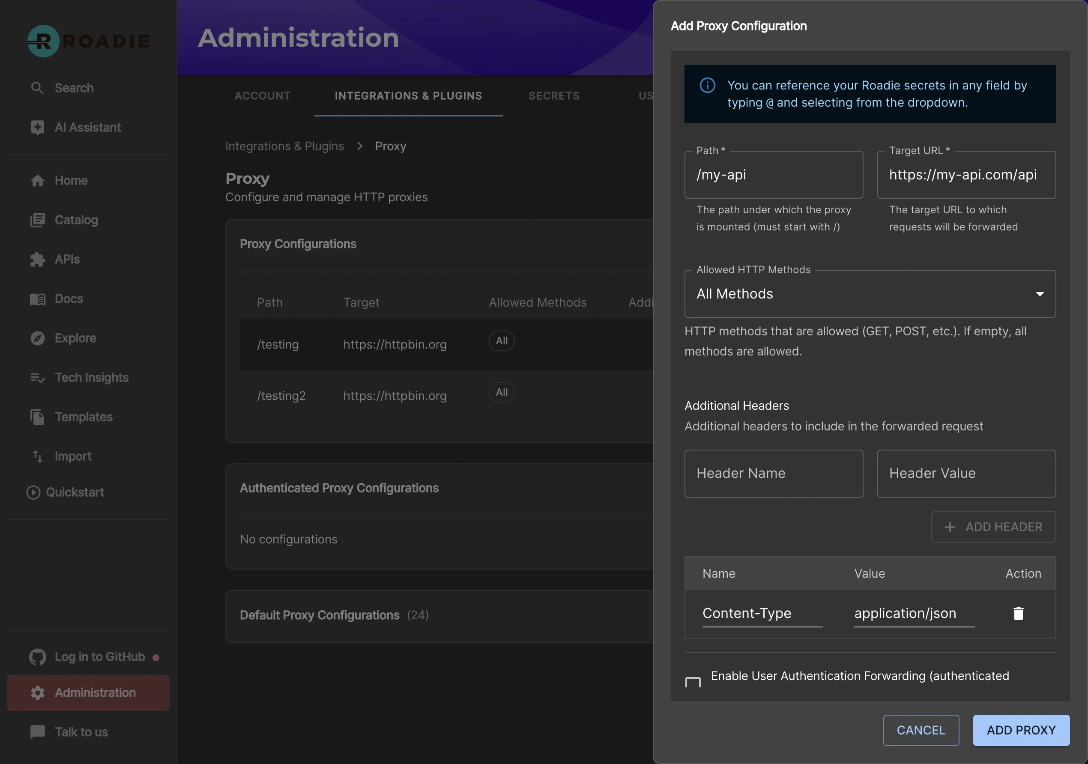Image resolution: width=1088 pixels, height=764 pixels.
Task: Switch to the Account tab
Action: pos(263,95)
